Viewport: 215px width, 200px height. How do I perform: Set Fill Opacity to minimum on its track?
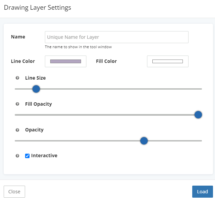click(x=15, y=115)
